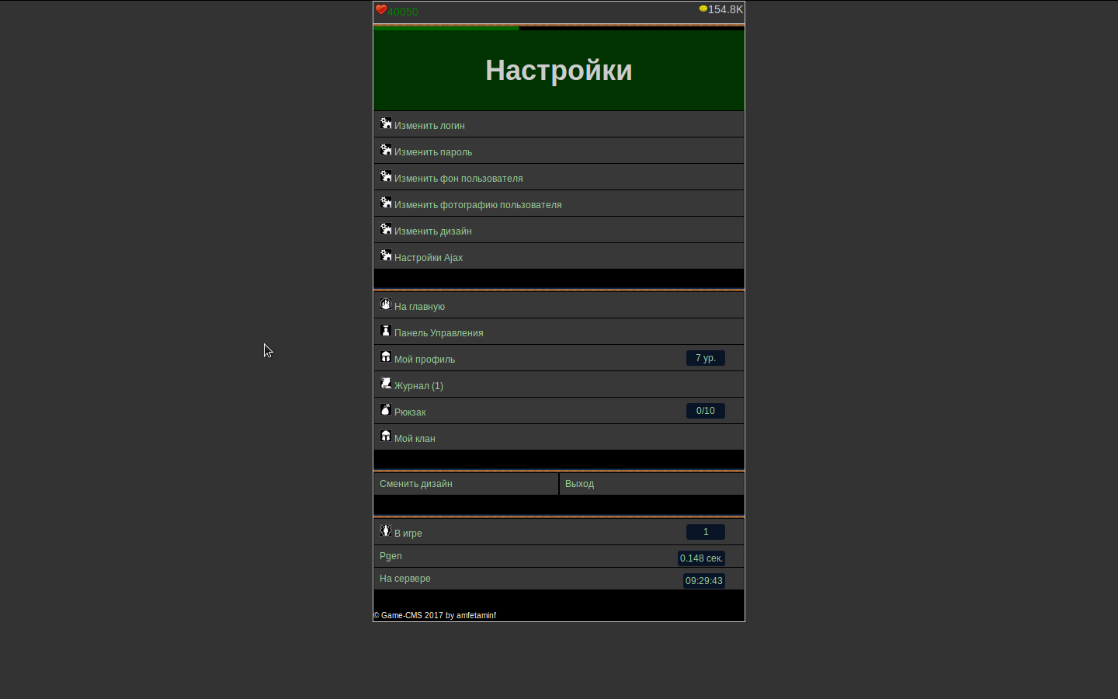
Task: Click the home icon beside На главную
Action: click(386, 304)
